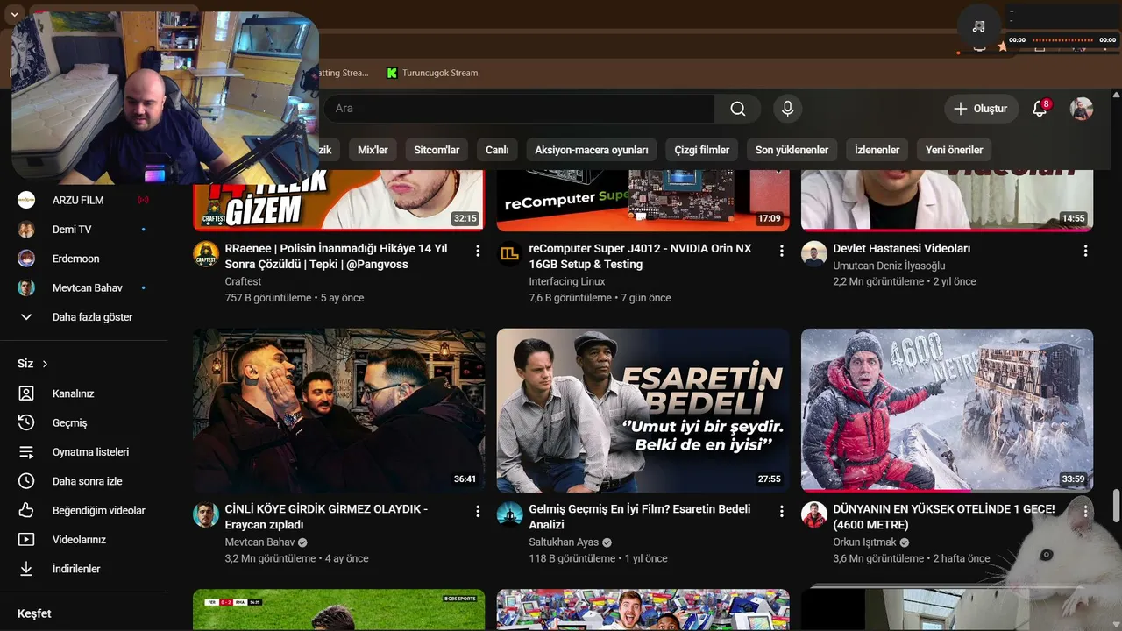Image resolution: width=1122 pixels, height=631 pixels.
Task: Open Daha sonra izle clock icon
Action: click(26, 481)
